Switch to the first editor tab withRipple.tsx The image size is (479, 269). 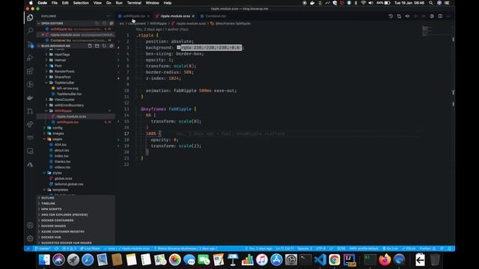[134, 16]
